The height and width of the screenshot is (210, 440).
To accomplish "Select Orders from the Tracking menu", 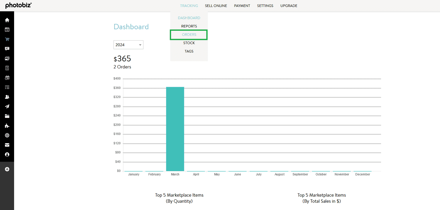I will (189, 35).
